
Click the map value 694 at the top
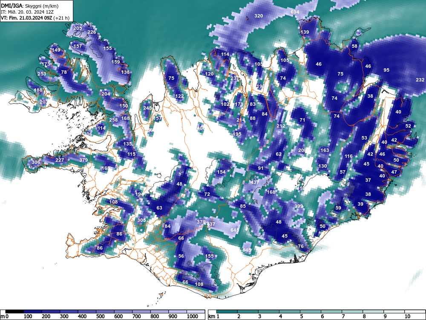pos(295,12)
